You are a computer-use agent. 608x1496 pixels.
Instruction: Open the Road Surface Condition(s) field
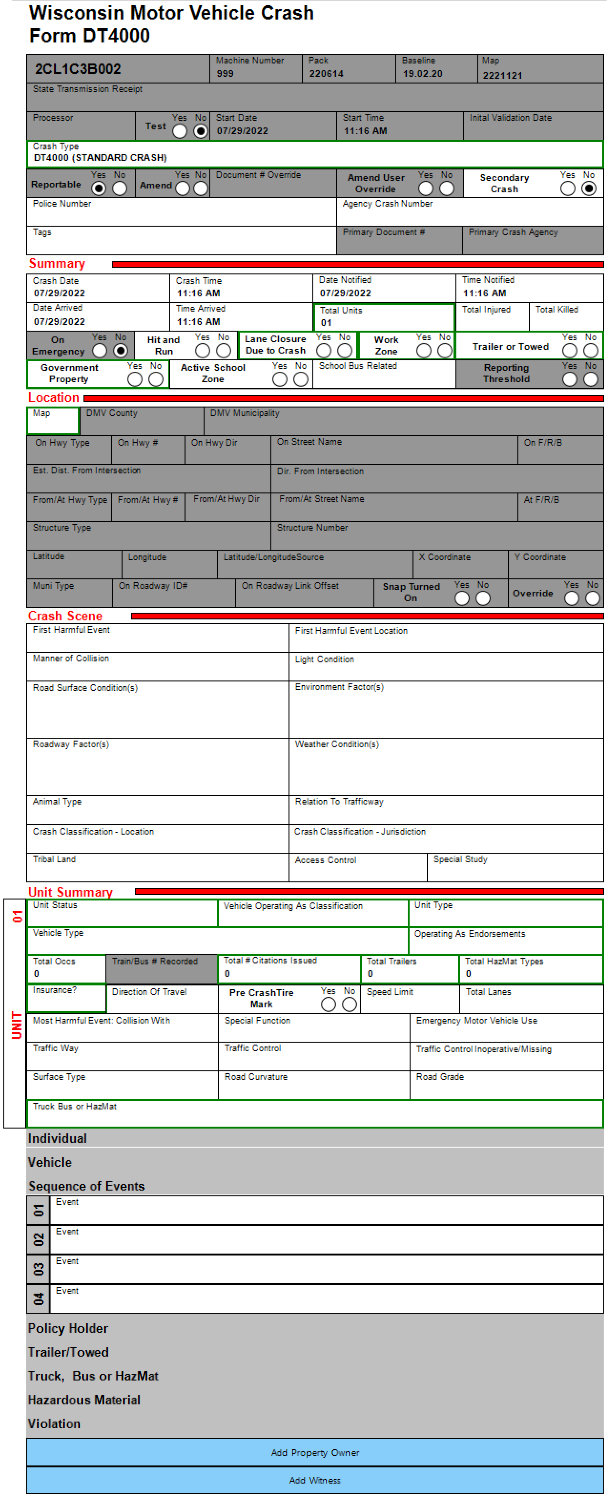click(157, 710)
